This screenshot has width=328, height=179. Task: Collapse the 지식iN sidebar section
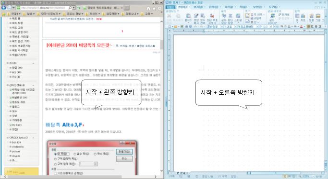tap(33, 63)
